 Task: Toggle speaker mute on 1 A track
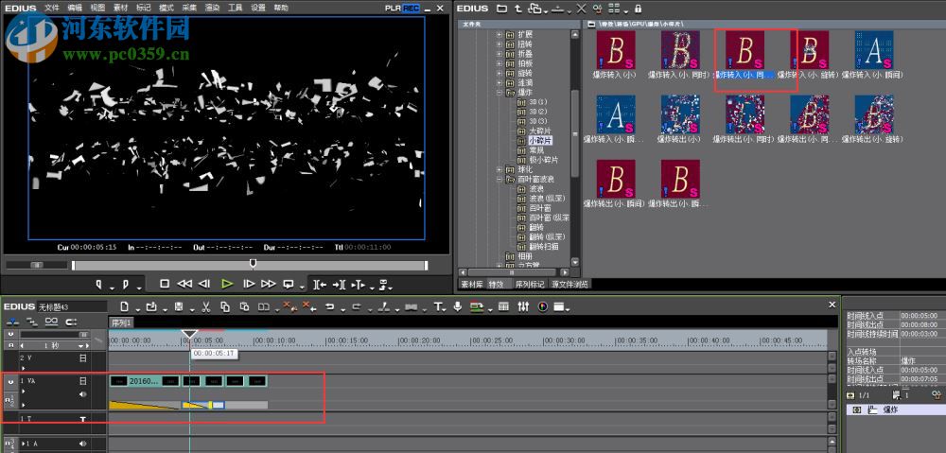pyautogui.click(x=82, y=443)
